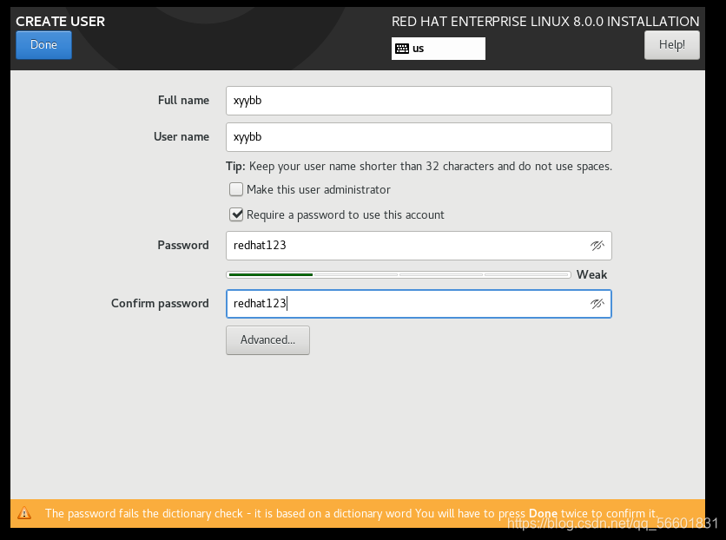The height and width of the screenshot is (540, 726).
Task: Click into the Confirm password field
Action: [x=419, y=304]
